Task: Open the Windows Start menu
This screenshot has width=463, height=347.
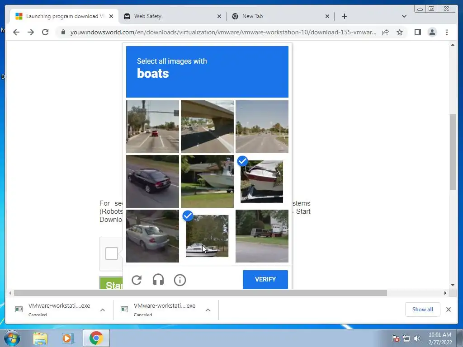Action: [x=12, y=338]
